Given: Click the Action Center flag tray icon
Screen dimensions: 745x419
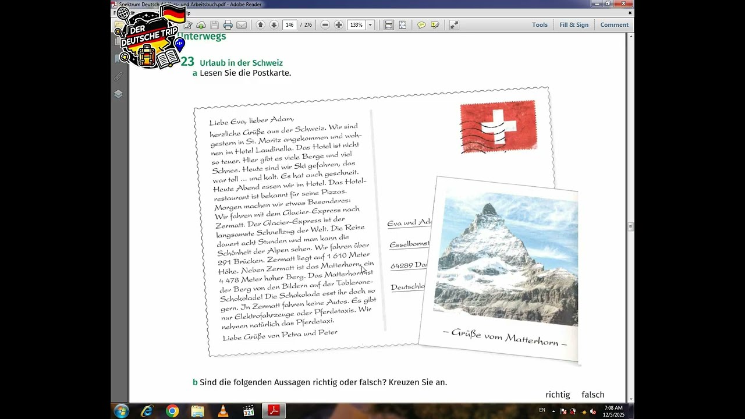Looking at the screenshot, I should pyautogui.click(x=563, y=411).
